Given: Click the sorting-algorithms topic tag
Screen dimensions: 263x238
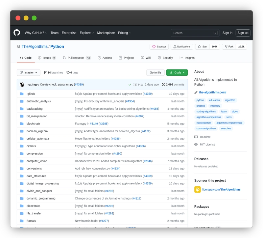Looking at the screenshot, I should [206, 112].
